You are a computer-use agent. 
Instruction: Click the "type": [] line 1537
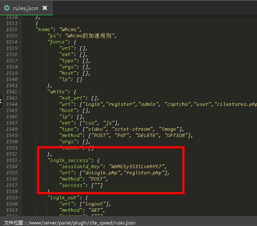tap(75, 61)
